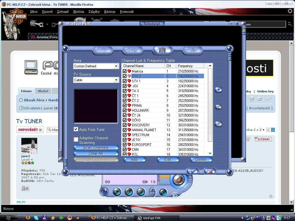The width and height of the screenshot is (295, 221).
Task: Click the floppy disk icon in quick launch
Action: pyautogui.click(x=45, y=218)
